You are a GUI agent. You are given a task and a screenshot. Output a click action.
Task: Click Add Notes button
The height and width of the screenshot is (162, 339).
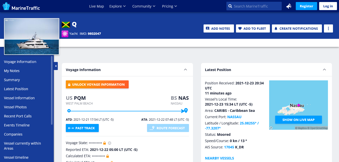219,28
